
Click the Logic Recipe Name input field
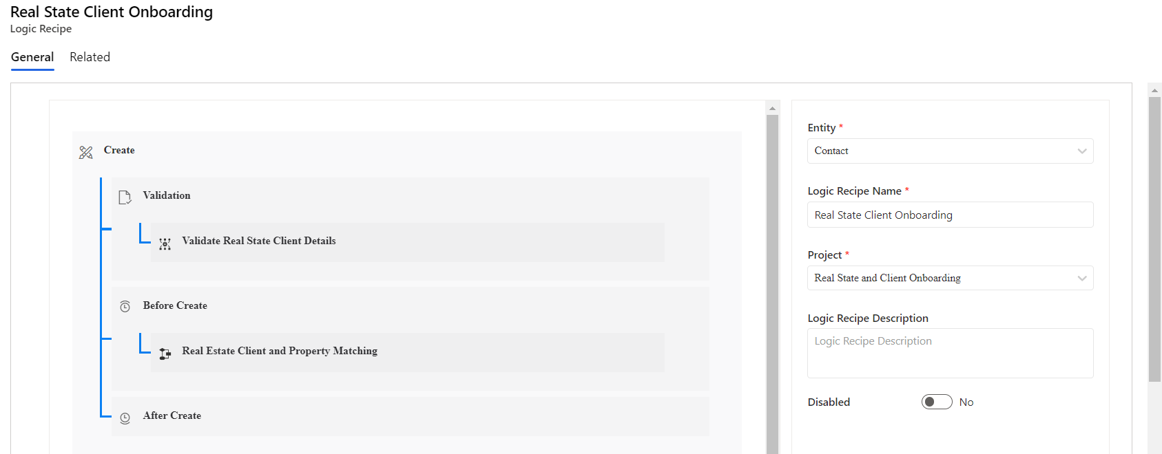[x=949, y=215]
